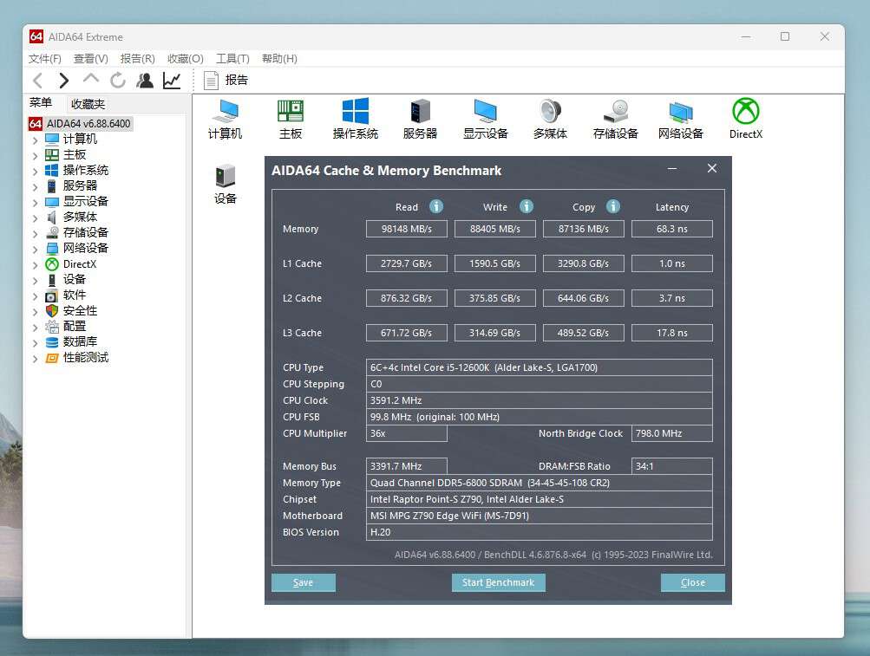Open the DirectX icon in the main panel
This screenshot has width=870, height=656.
click(745, 112)
